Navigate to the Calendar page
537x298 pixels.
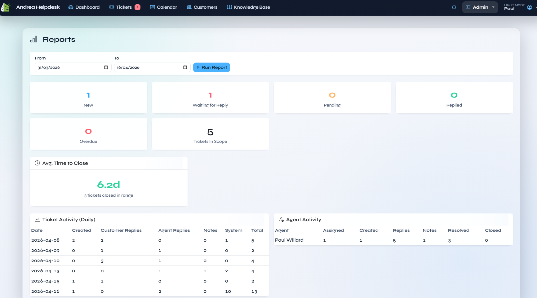pos(163,7)
